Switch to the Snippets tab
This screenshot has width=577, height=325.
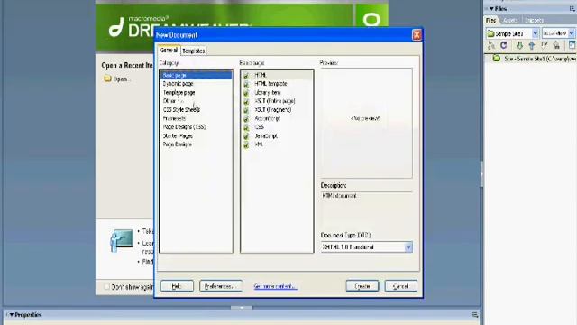pyautogui.click(x=534, y=20)
